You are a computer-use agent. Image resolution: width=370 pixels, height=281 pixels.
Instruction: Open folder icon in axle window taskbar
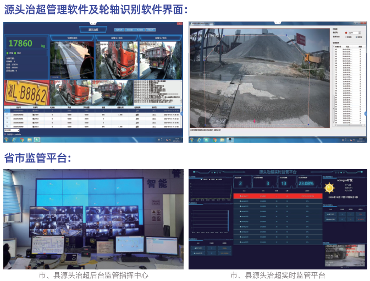[222, 140]
